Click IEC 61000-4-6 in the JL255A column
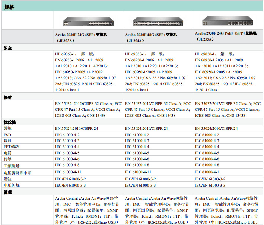 (x=207, y=159)
